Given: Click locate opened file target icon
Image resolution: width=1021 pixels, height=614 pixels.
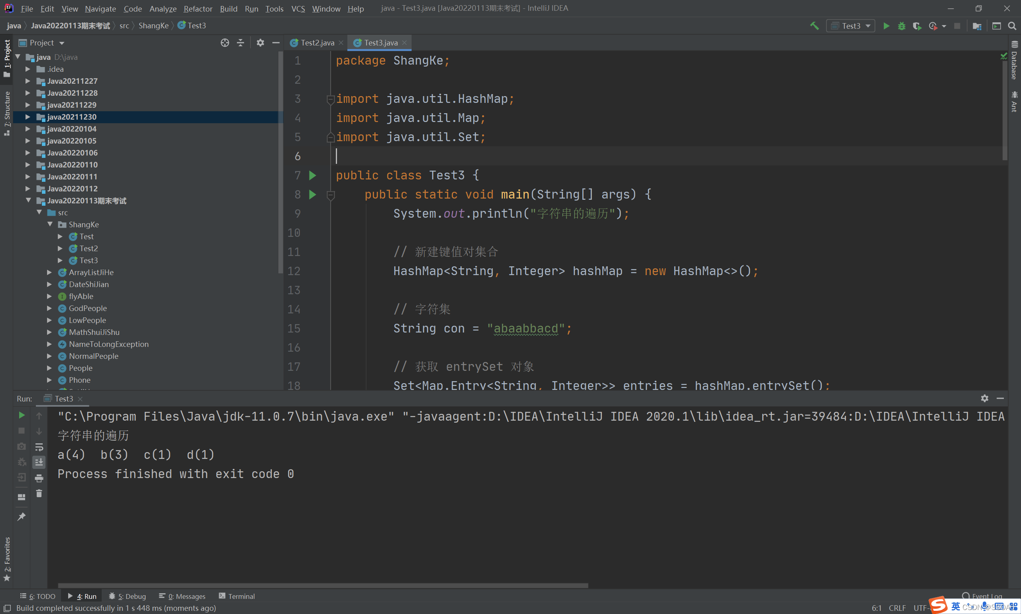Looking at the screenshot, I should 225,43.
